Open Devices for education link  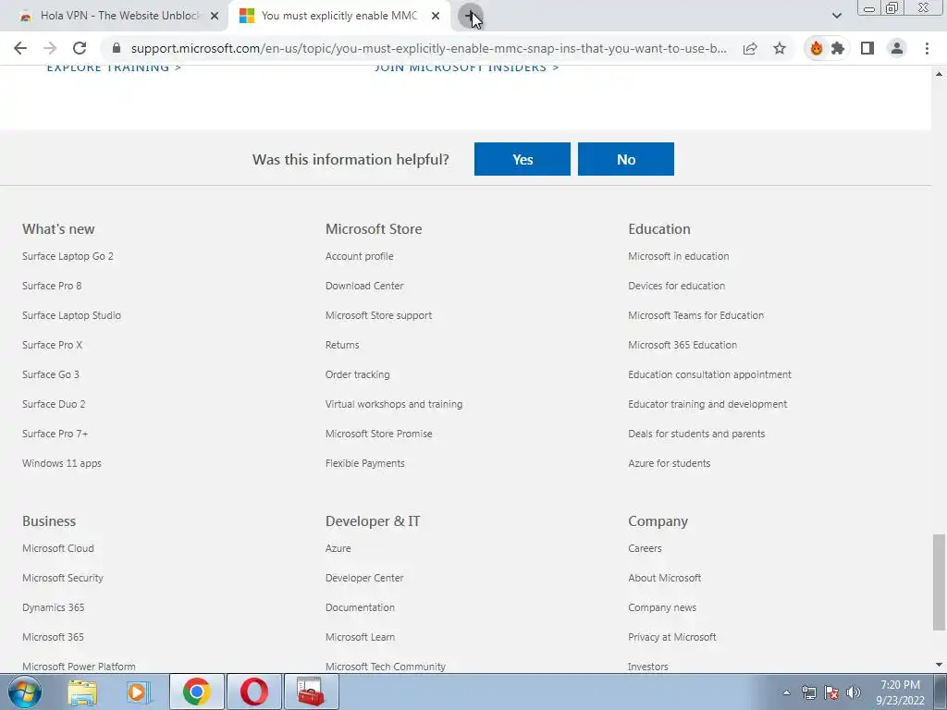pos(676,286)
